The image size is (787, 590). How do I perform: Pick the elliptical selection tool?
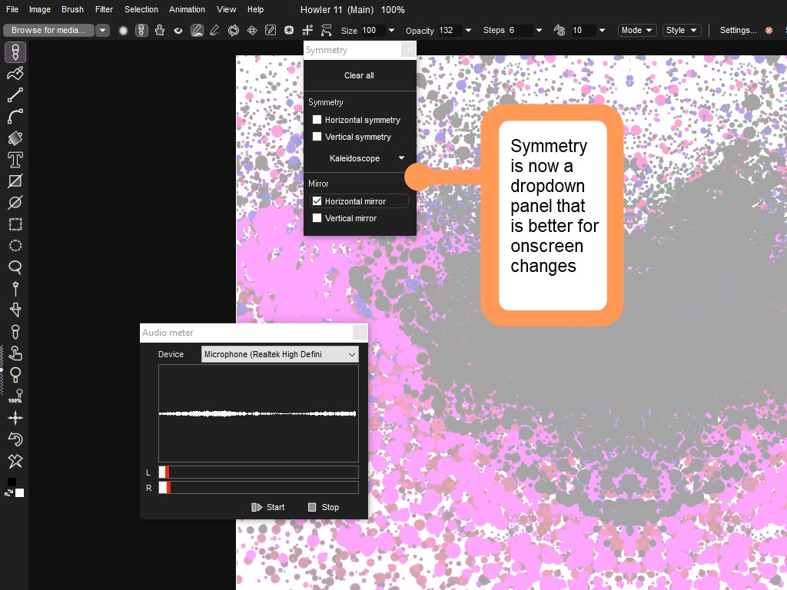(15, 246)
